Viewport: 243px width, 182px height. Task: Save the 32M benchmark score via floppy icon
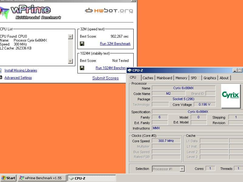tap(82, 44)
